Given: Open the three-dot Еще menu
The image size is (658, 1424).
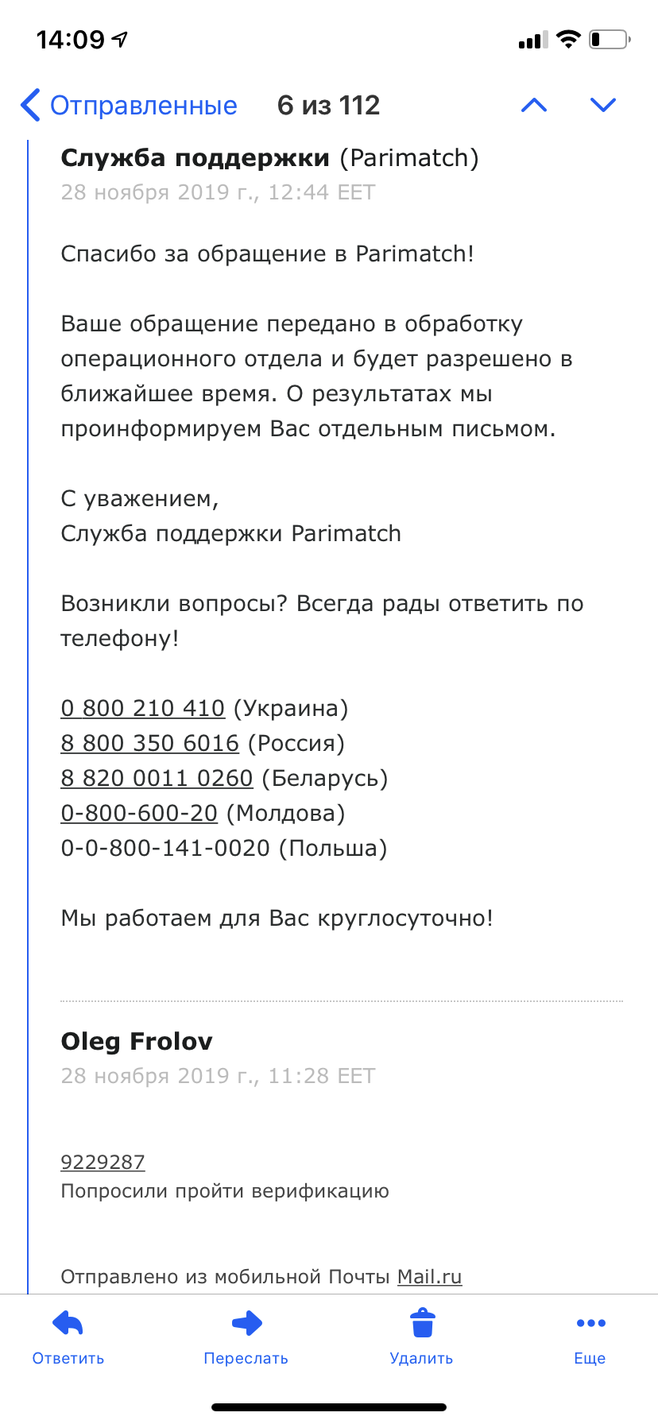Looking at the screenshot, I should [590, 1324].
